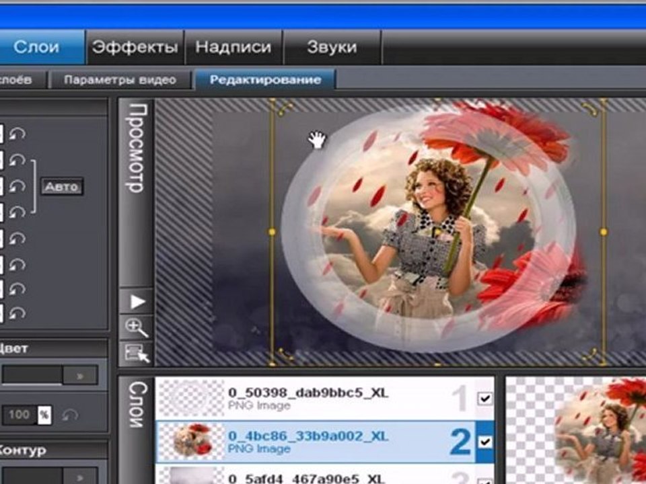The height and width of the screenshot is (484, 646).
Task: Open the Параметры видео sub-tab
Action: click(x=120, y=79)
